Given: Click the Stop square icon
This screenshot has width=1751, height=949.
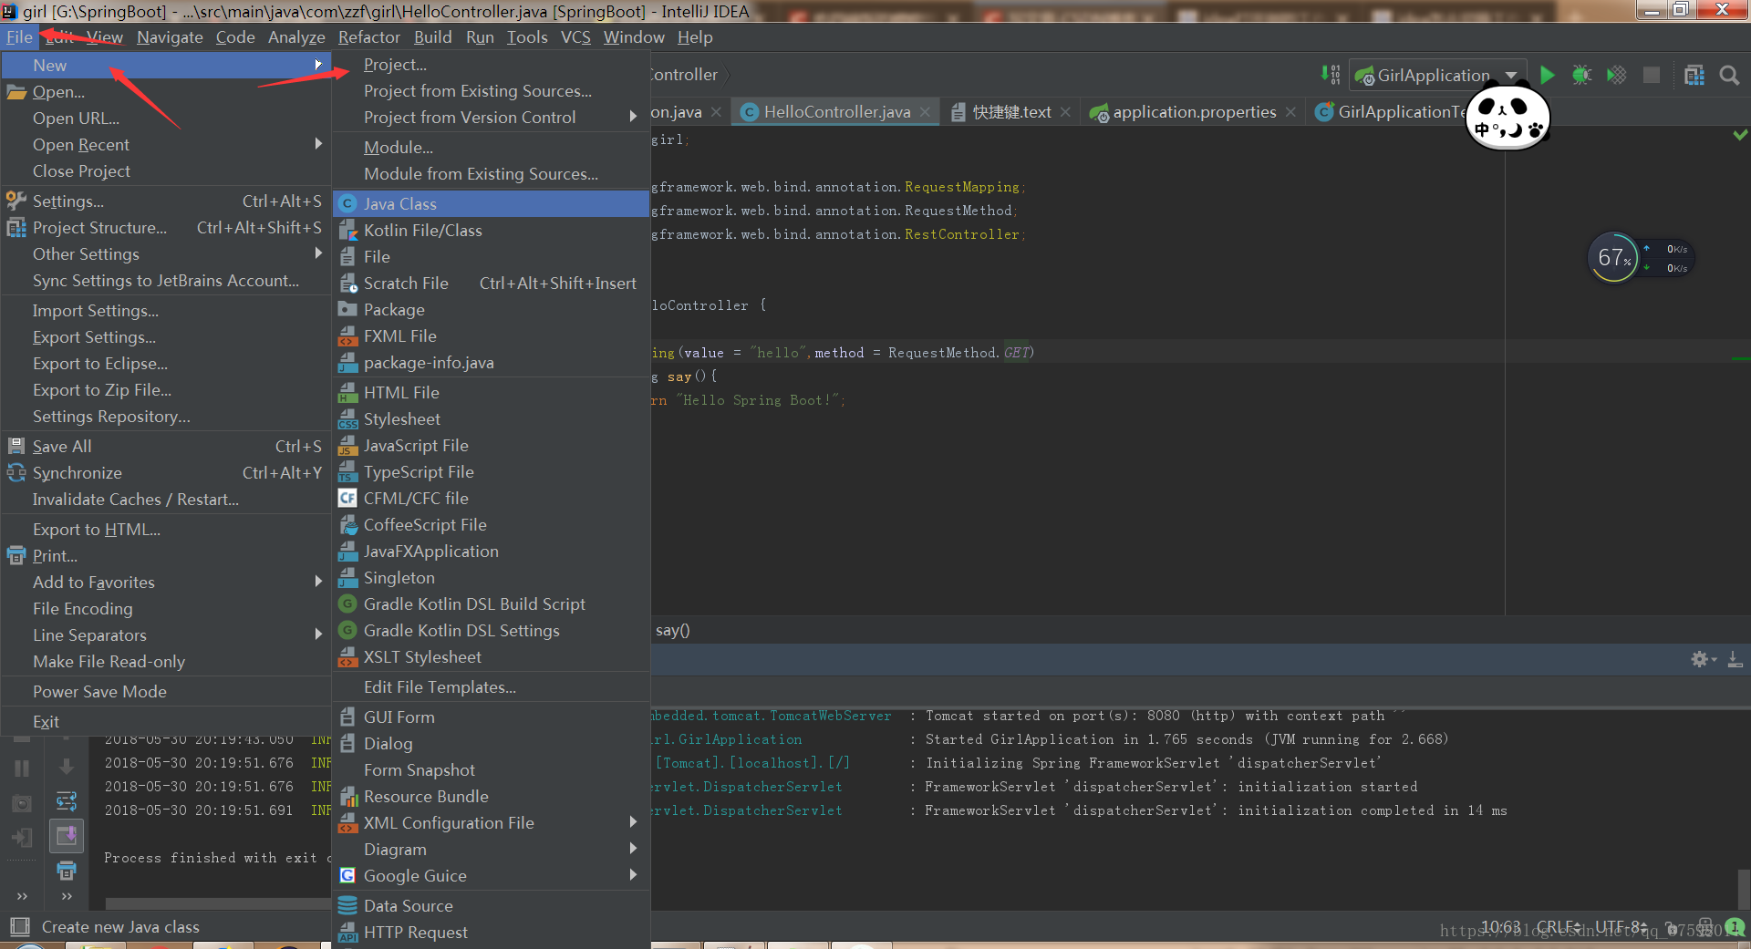Looking at the screenshot, I should (x=1651, y=75).
